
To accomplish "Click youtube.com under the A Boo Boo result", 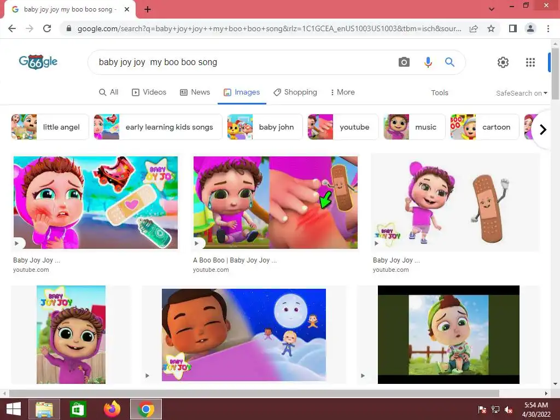I will [211, 270].
